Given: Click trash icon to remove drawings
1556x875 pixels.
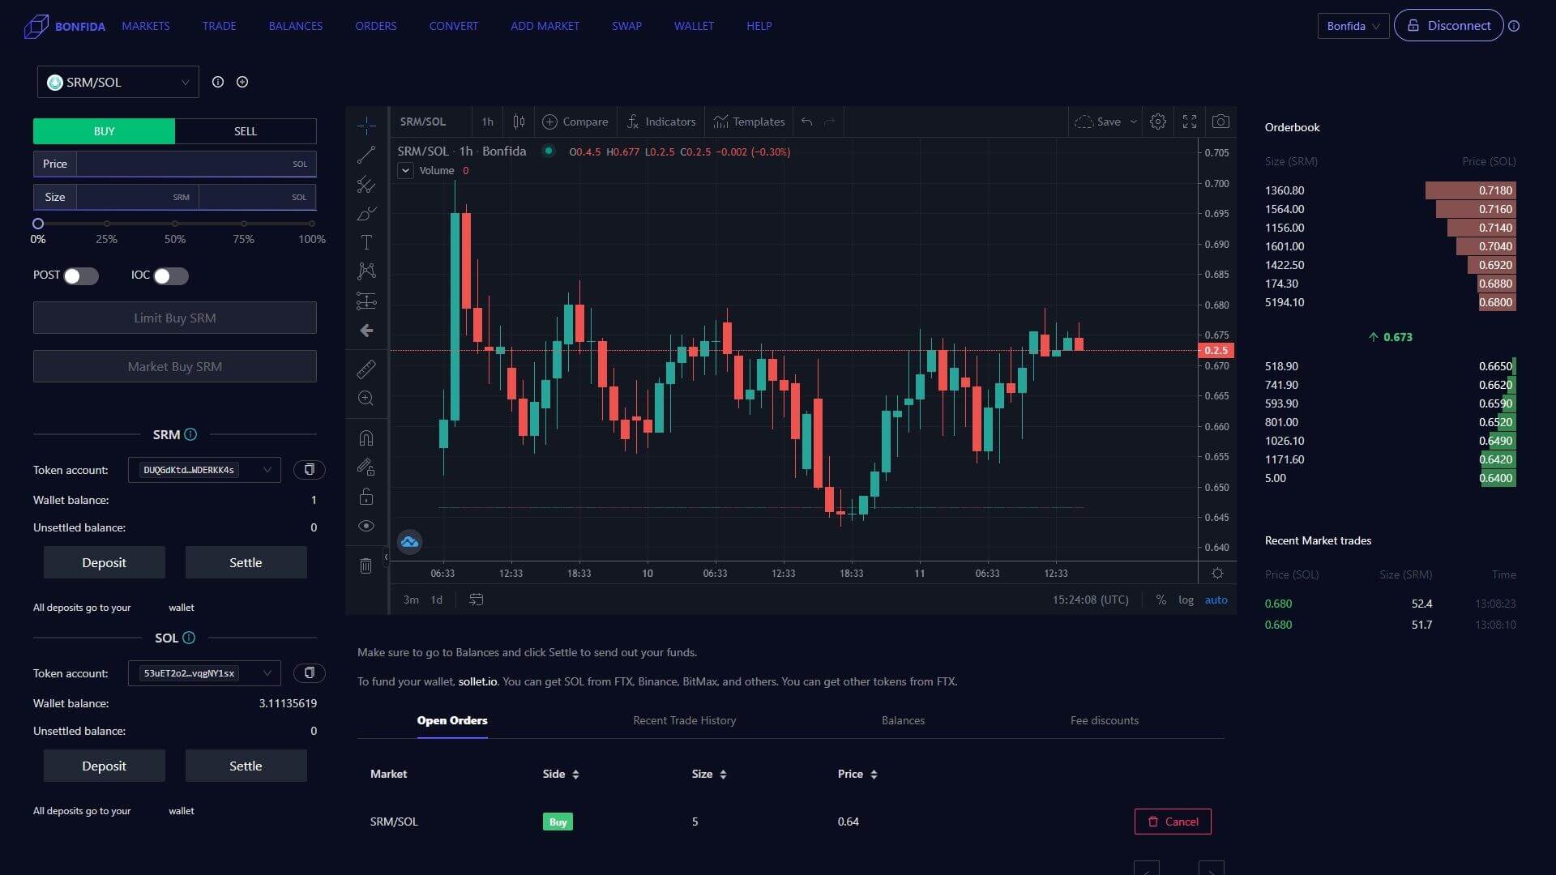Looking at the screenshot, I should tap(366, 566).
